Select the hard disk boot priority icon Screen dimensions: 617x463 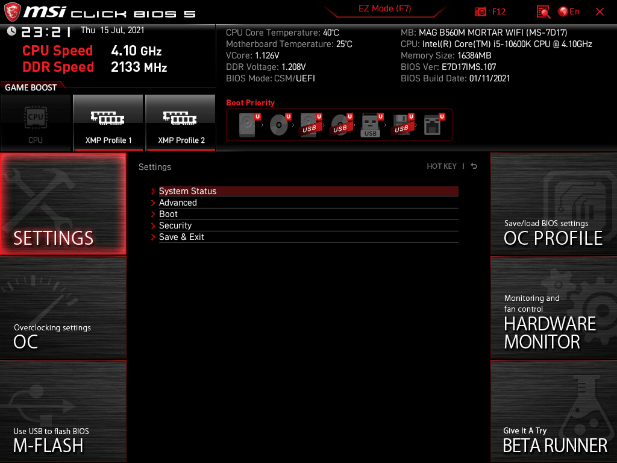(x=248, y=125)
